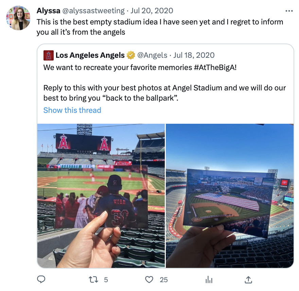The height and width of the screenshot is (291, 299).
Task: Open Jul 18, 2020 quoted tweet date
Action: (194, 55)
